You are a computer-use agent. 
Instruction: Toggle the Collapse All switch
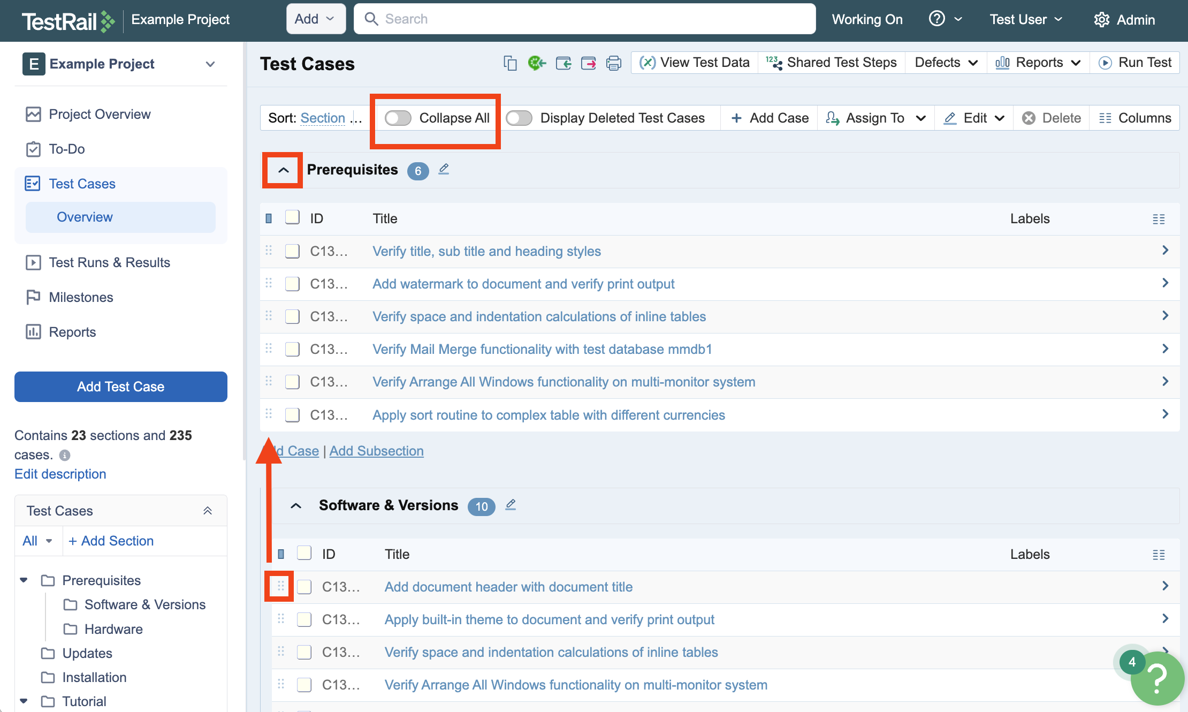(x=398, y=118)
